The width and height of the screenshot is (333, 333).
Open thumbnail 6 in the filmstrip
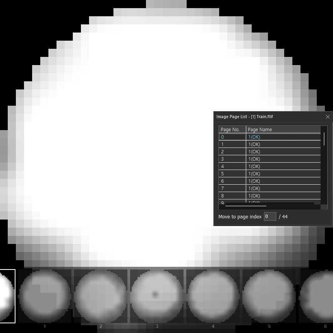click(x=316, y=296)
